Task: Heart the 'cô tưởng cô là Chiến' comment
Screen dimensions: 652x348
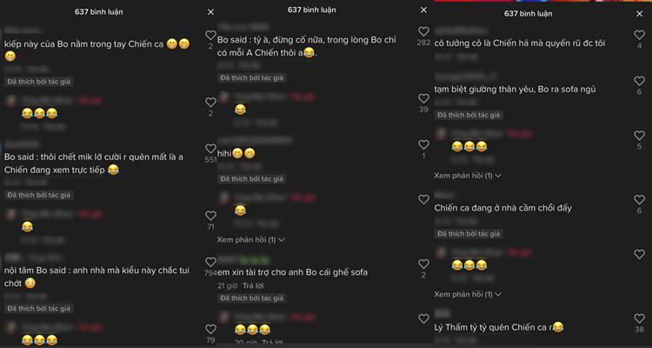Action: click(x=640, y=35)
